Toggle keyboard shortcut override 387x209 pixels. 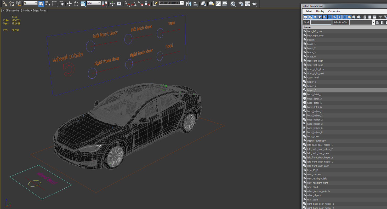[x=119, y=4]
